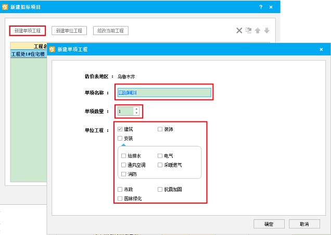The height and width of the screenshot is (235, 331).
Task: Enable the 装饰 checkbox
Action: [x=160, y=129]
